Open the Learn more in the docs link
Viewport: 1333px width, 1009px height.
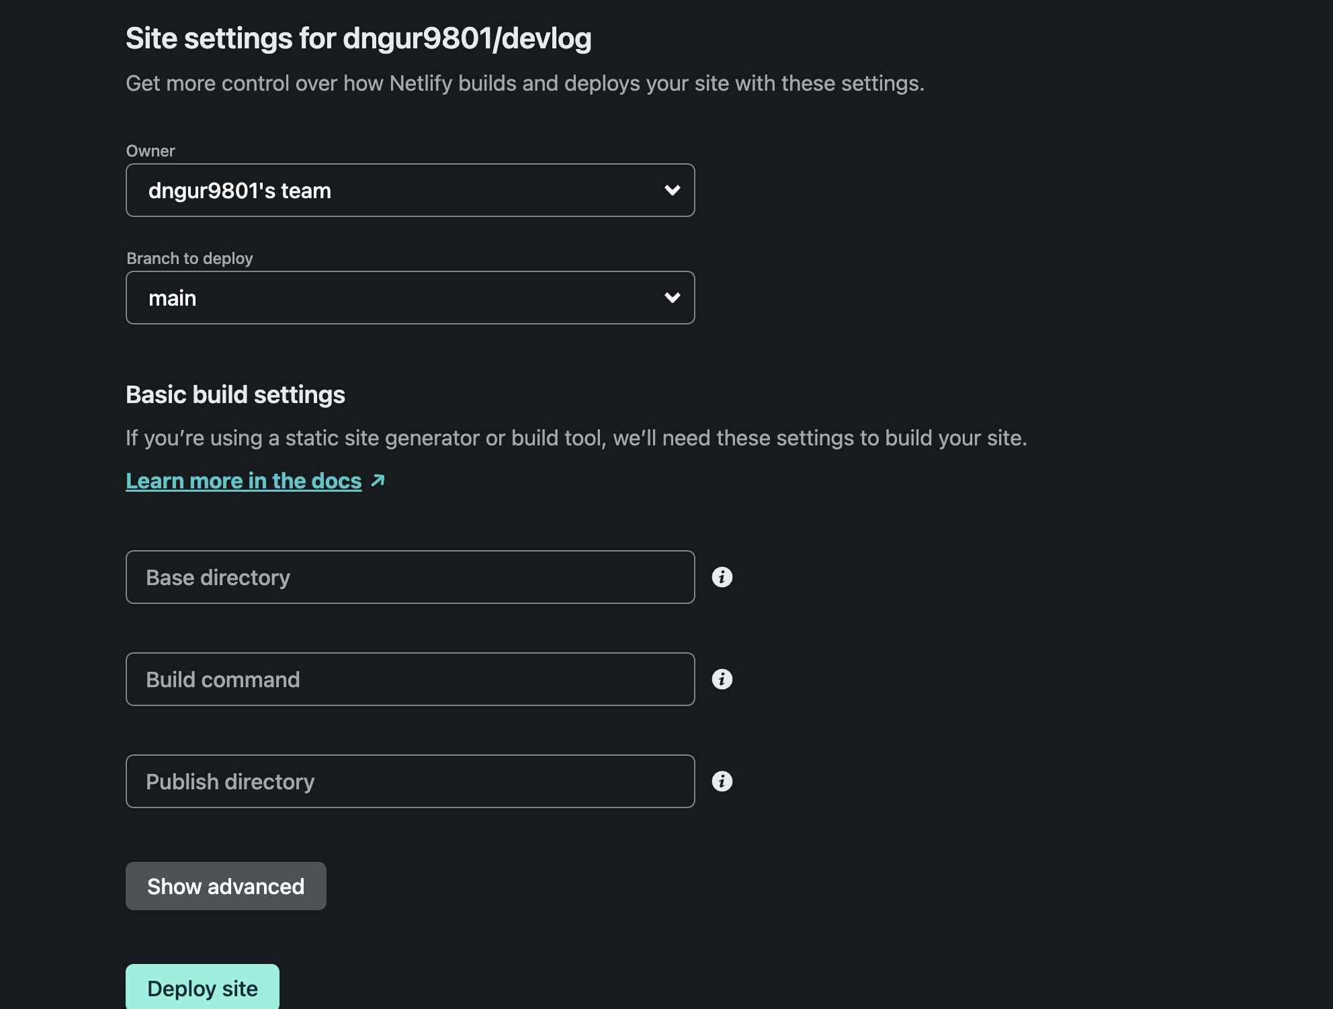click(243, 481)
